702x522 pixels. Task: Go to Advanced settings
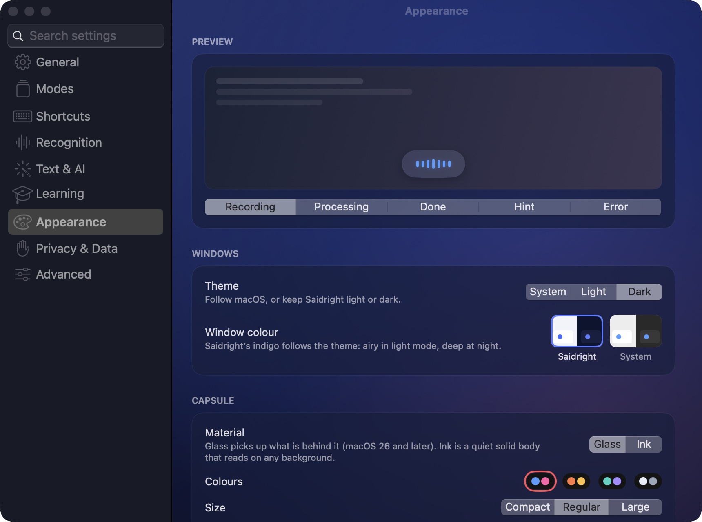click(86, 274)
